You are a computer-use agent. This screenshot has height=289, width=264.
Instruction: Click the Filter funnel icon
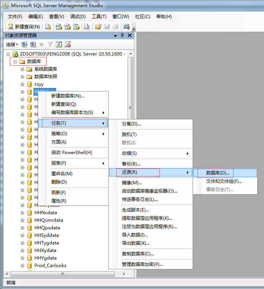50,45
